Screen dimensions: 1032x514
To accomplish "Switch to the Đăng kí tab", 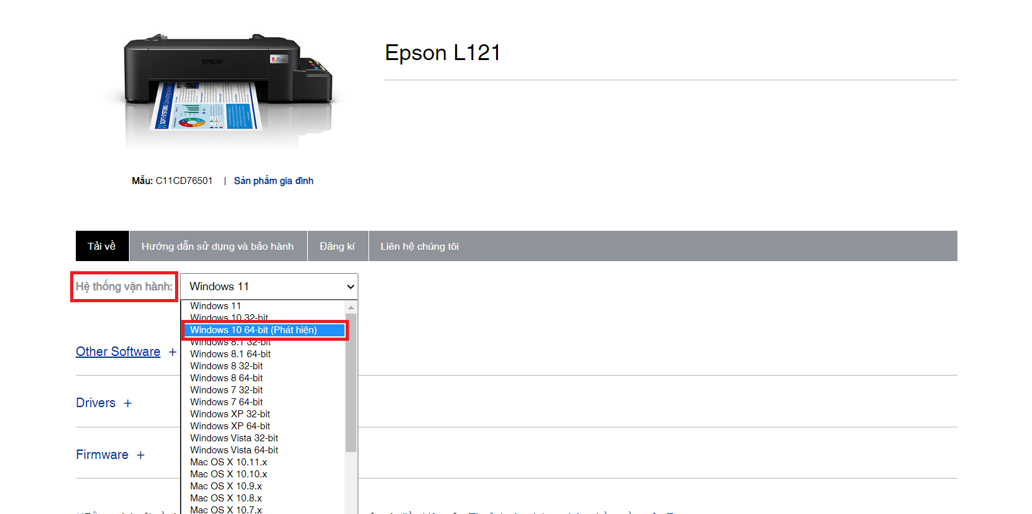I will click(337, 246).
